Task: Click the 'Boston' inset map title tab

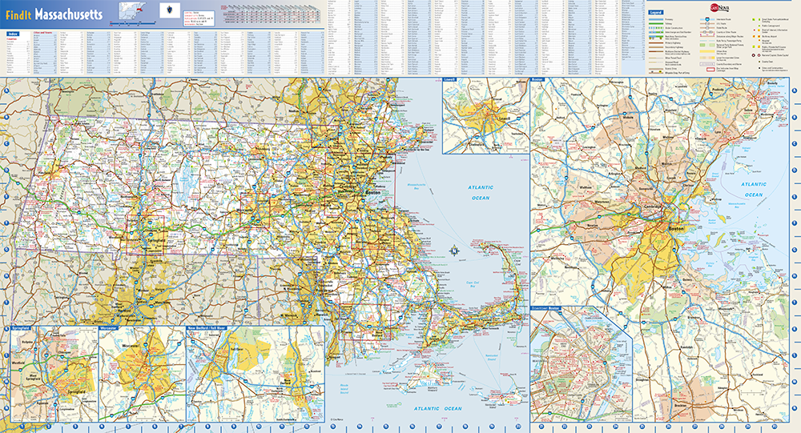Action: coord(537,80)
